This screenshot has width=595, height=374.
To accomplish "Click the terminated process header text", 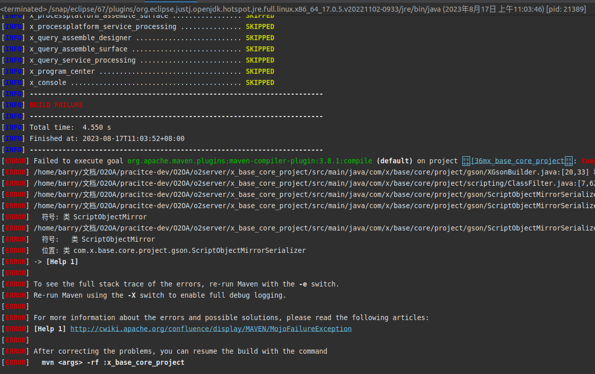I will coord(293,9).
